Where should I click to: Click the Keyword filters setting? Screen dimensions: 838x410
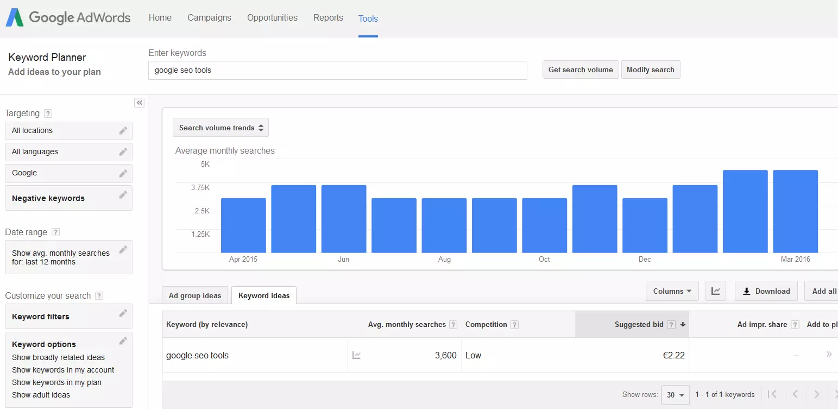click(x=68, y=317)
